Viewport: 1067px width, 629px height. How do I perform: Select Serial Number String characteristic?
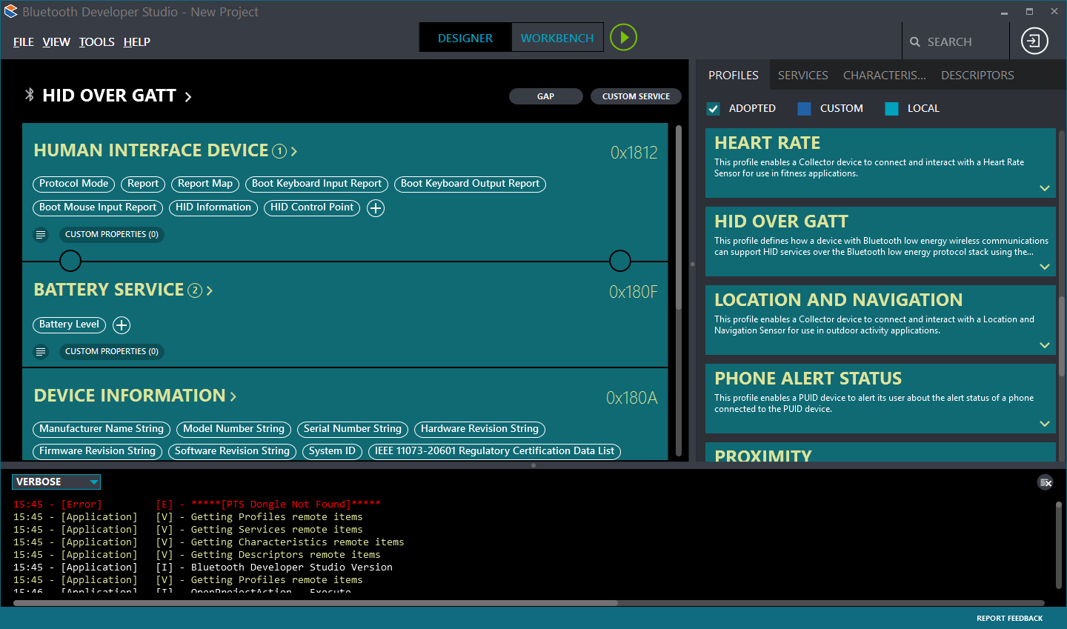coord(353,429)
